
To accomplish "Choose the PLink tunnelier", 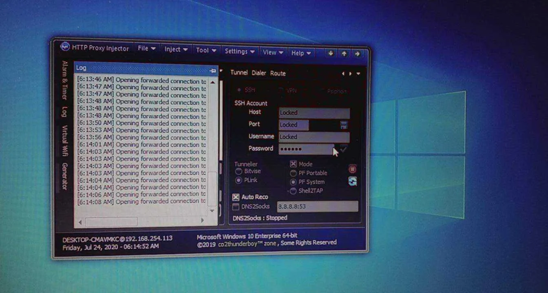I will coord(247,180).
